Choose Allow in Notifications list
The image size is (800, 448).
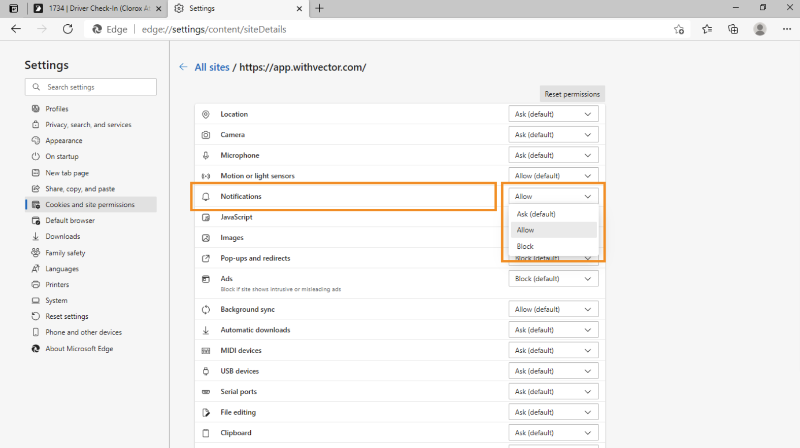554,230
